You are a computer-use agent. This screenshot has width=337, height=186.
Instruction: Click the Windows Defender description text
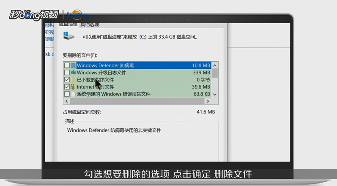click(x=114, y=130)
